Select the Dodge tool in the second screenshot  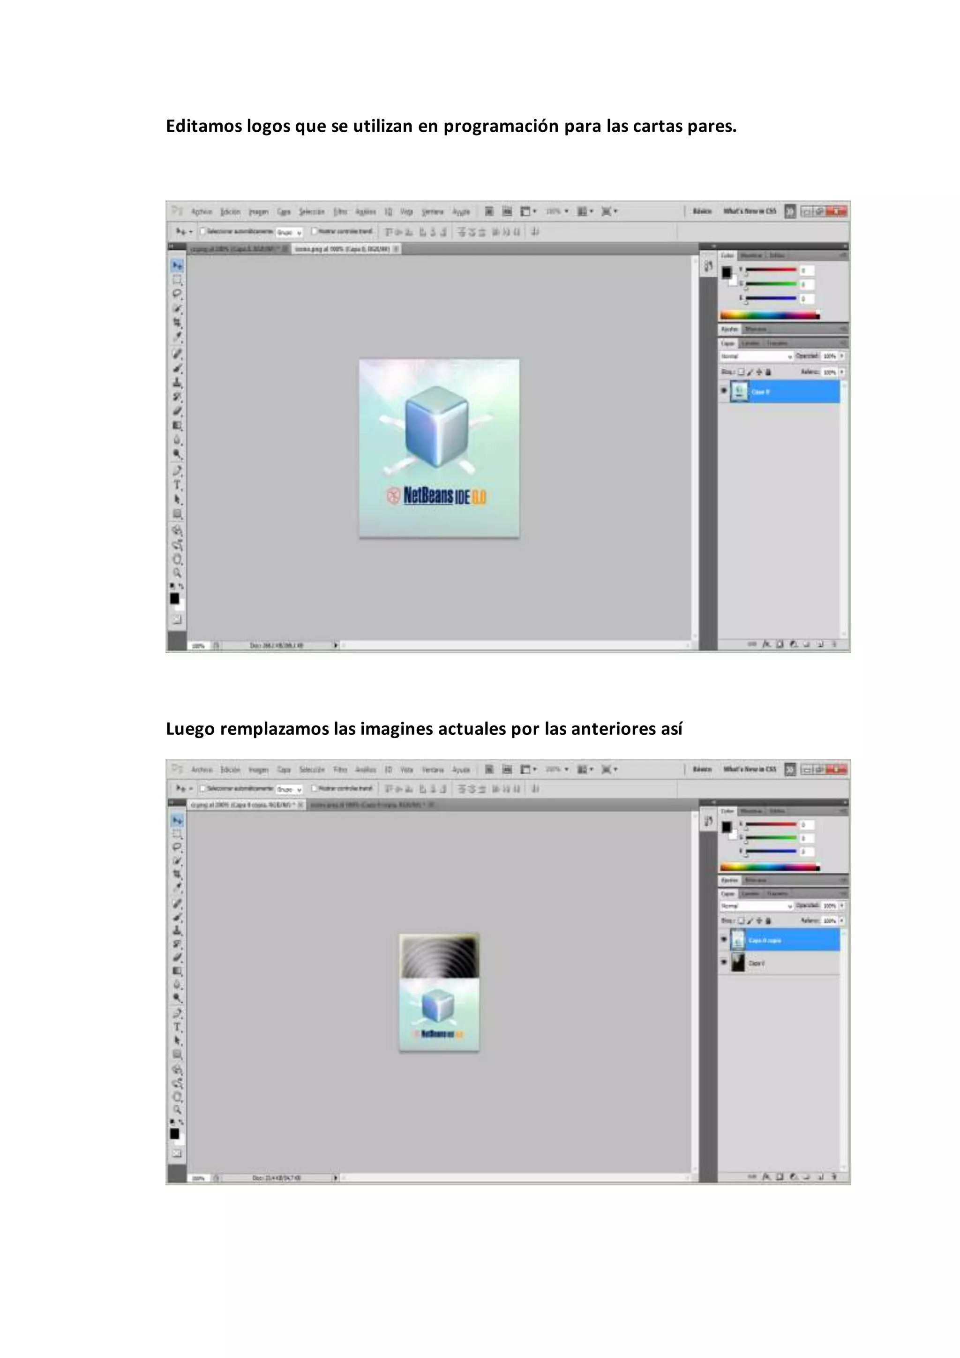click(177, 998)
